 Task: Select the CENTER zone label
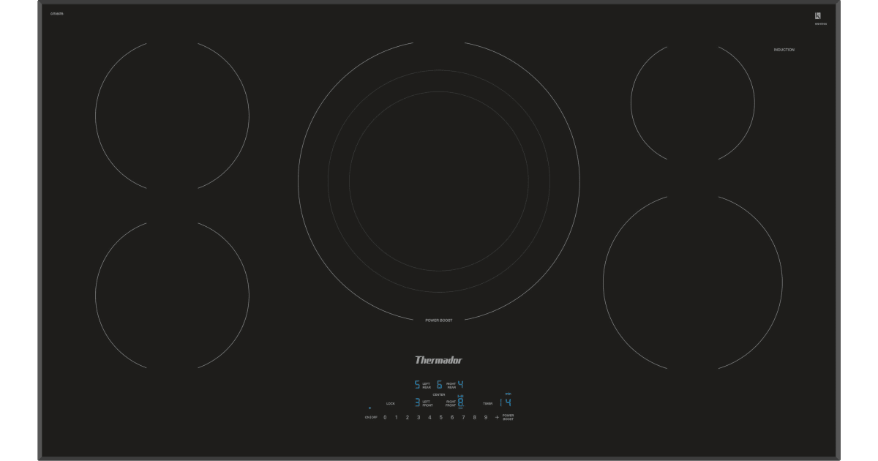coord(439,394)
